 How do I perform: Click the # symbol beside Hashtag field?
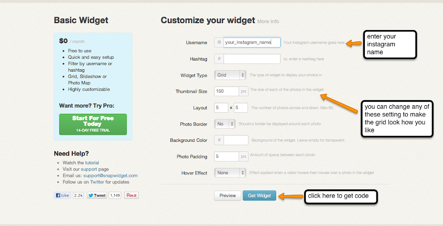coord(219,59)
